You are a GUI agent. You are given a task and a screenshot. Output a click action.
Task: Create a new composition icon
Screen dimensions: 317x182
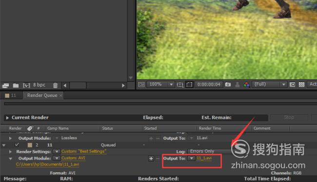26,86
